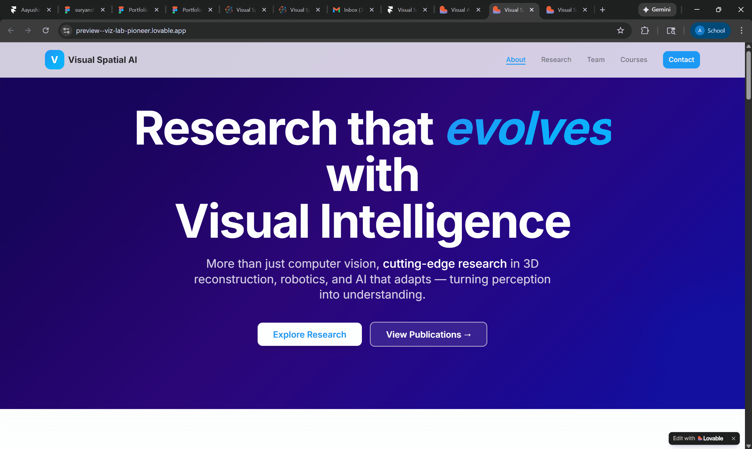Click the blue V logo icon

pyautogui.click(x=54, y=60)
